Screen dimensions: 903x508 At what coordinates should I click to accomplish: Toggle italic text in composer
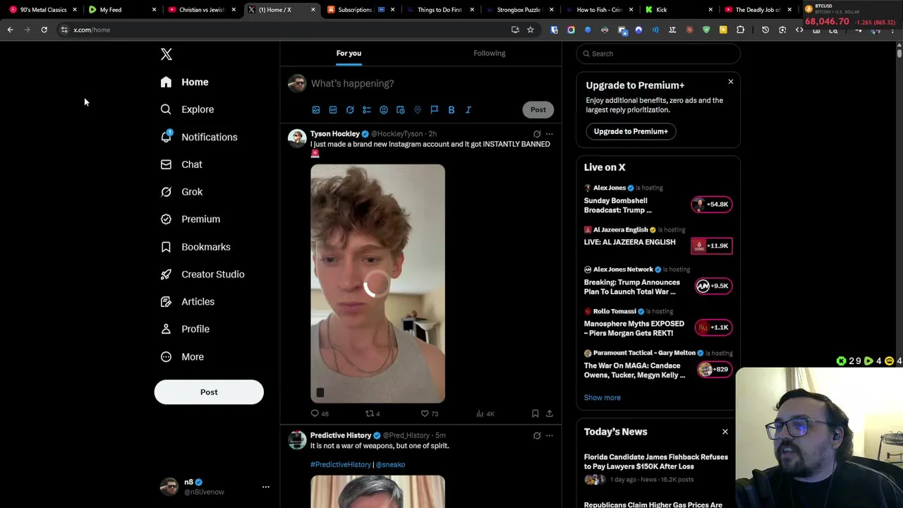click(x=468, y=109)
